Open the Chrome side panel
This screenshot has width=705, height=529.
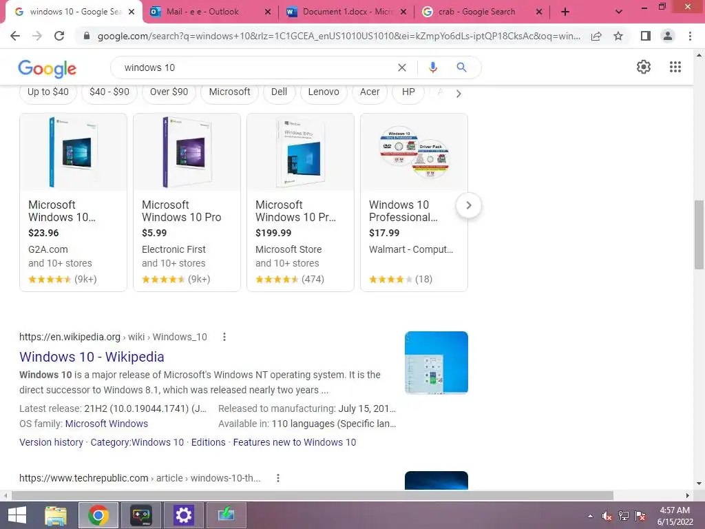point(645,36)
